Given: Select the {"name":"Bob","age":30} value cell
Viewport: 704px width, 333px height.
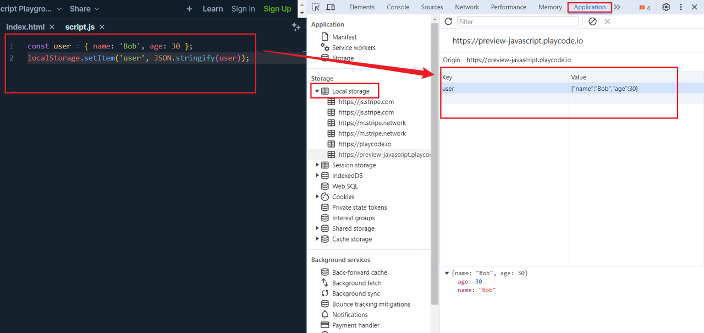Looking at the screenshot, I should pyautogui.click(x=636, y=88).
